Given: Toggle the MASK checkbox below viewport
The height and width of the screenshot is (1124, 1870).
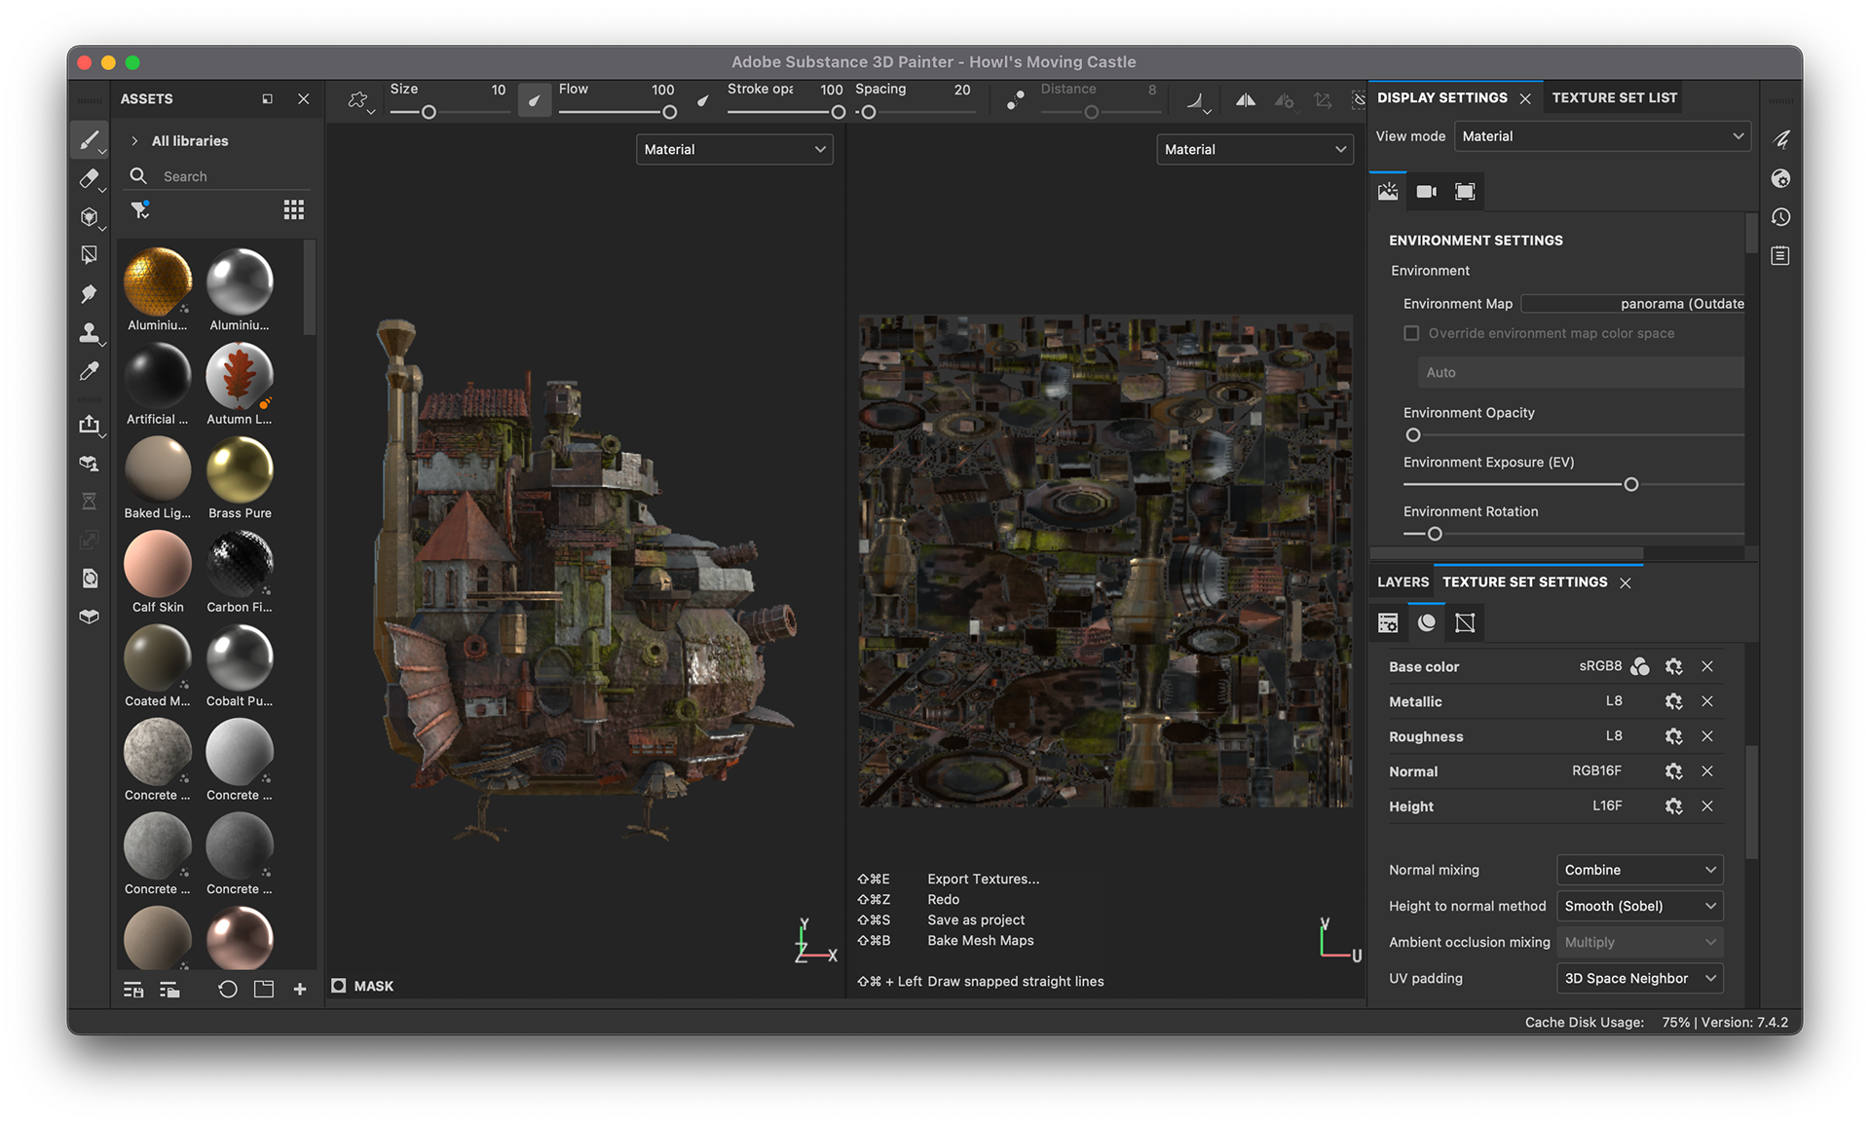Looking at the screenshot, I should tap(339, 986).
